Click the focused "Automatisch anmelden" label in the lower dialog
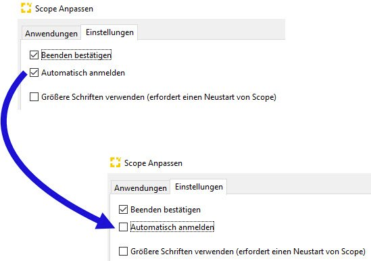Image resolution: width=371 pixels, height=261 pixels. click(x=172, y=227)
